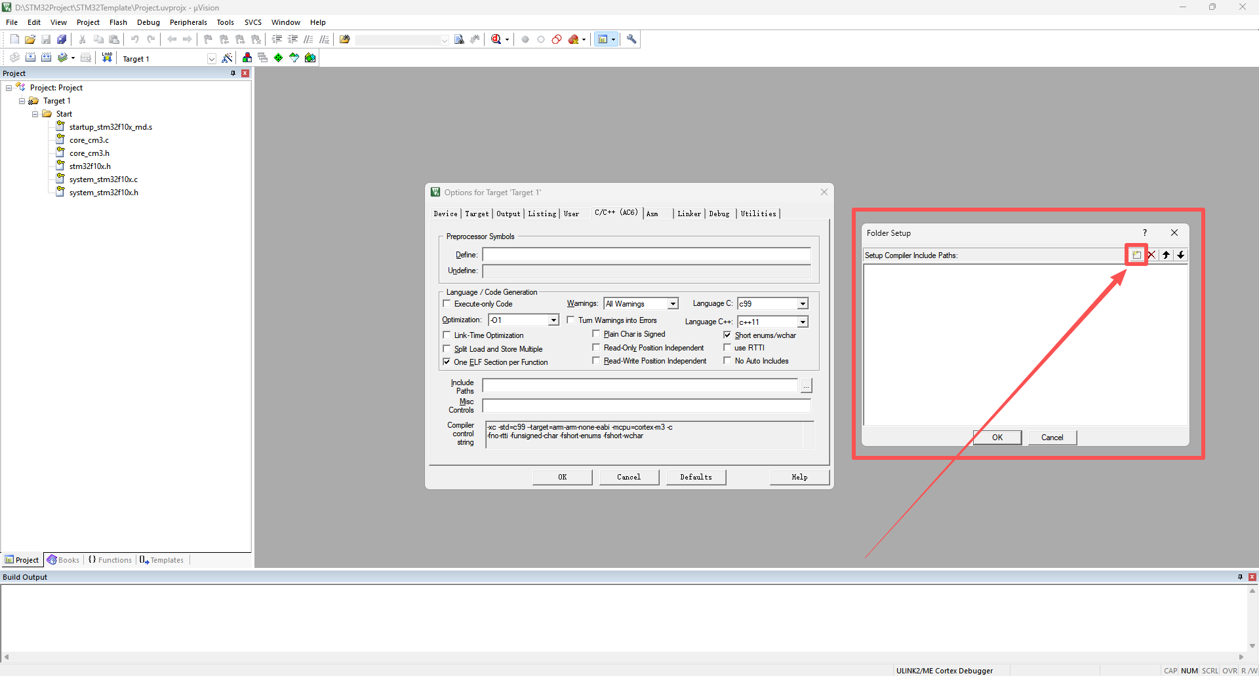Switch to the Linker tab
The image size is (1259, 676).
[689, 214]
